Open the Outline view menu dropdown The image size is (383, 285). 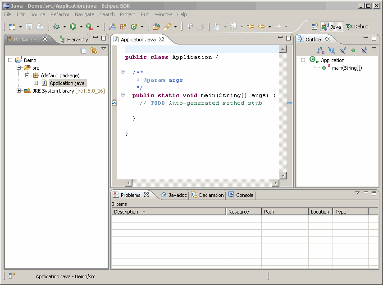[x=374, y=48]
